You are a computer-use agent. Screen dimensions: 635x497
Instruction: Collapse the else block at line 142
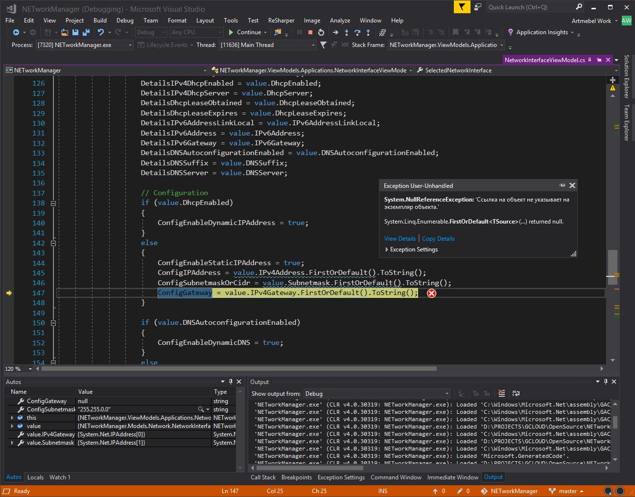pos(53,243)
